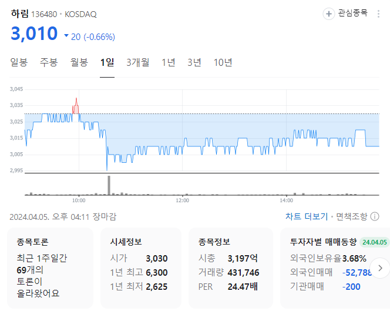Click the timestamp 2024.04.05. 오후 04:11 장마감
The height and width of the screenshot is (311, 390).
point(63,216)
